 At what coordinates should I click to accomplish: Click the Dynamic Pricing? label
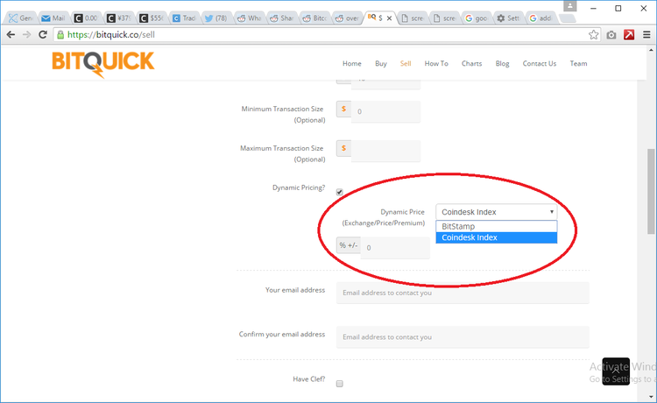[x=299, y=187]
